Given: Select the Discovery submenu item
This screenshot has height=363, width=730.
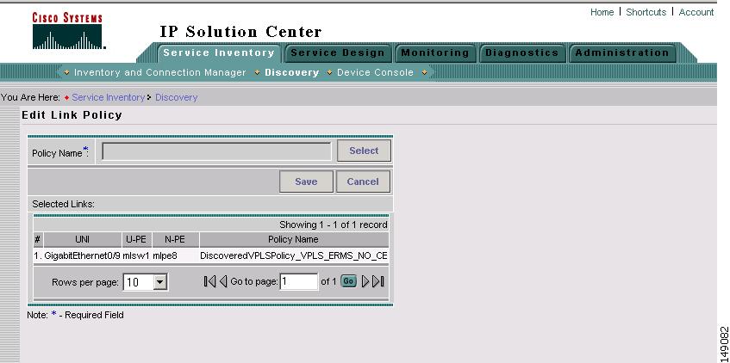Looking at the screenshot, I should pyautogui.click(x=291, y=72).
